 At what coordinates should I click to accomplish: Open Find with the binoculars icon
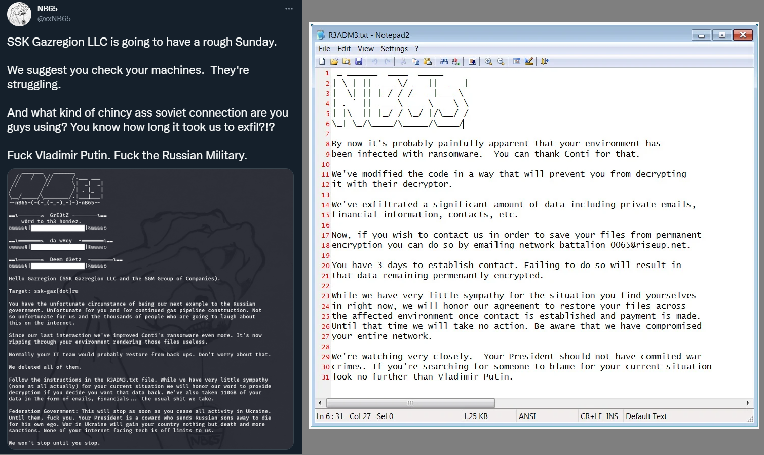pos(444,61)
